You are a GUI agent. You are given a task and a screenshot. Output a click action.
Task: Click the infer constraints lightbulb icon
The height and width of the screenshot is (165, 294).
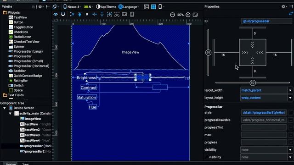pos(79,14)
